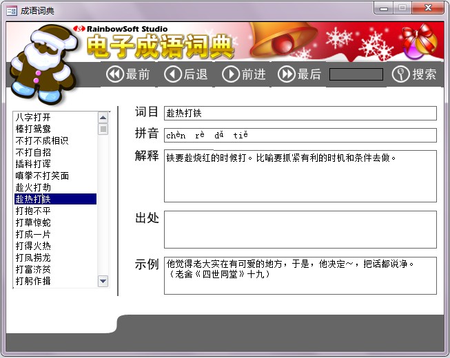Click the idiom list scroll-down arrow
The width and height of the screenshot is (450, 358).
coord(103,281)
